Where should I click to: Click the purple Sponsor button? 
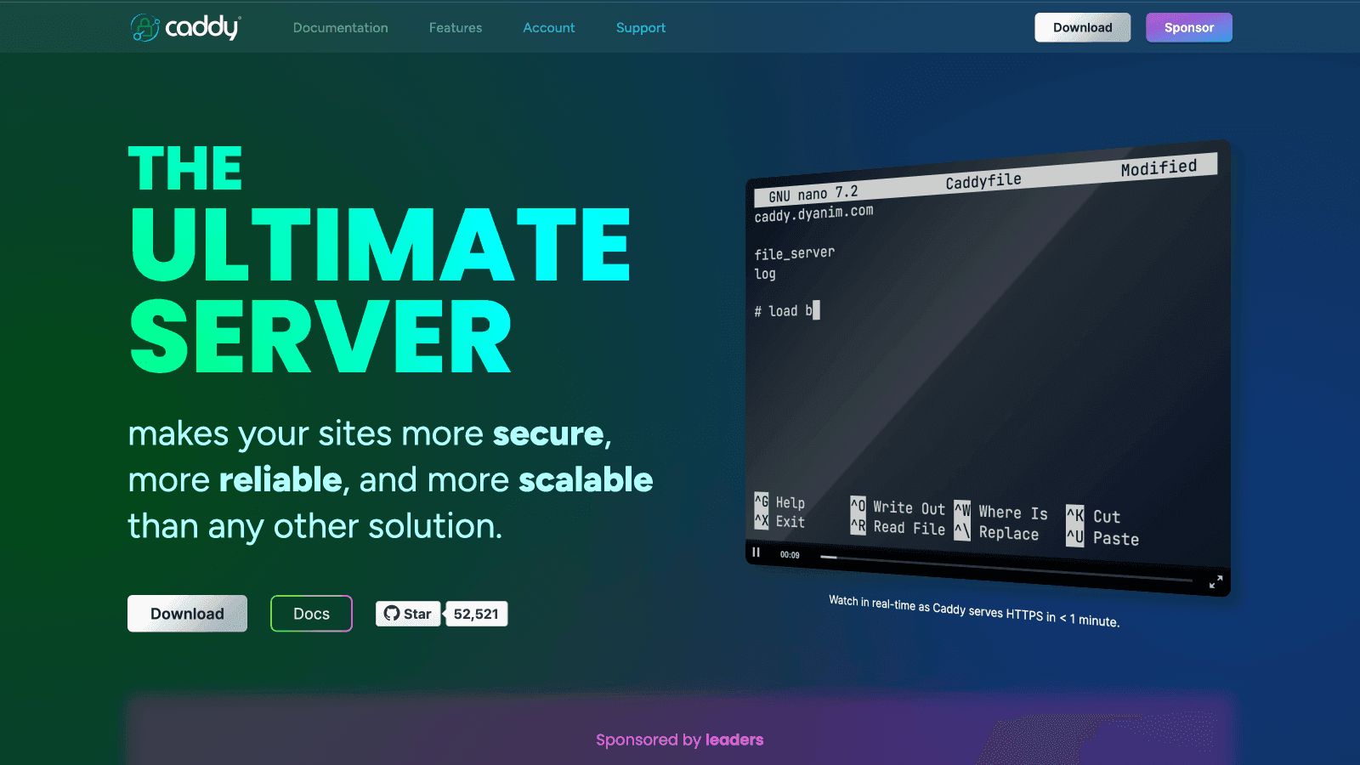[1188, 27]
